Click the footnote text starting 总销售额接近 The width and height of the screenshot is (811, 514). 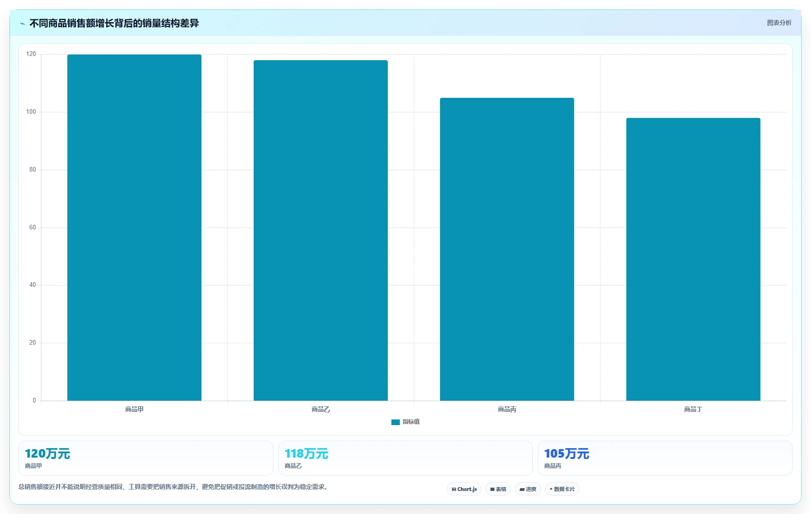coord(173,487)
